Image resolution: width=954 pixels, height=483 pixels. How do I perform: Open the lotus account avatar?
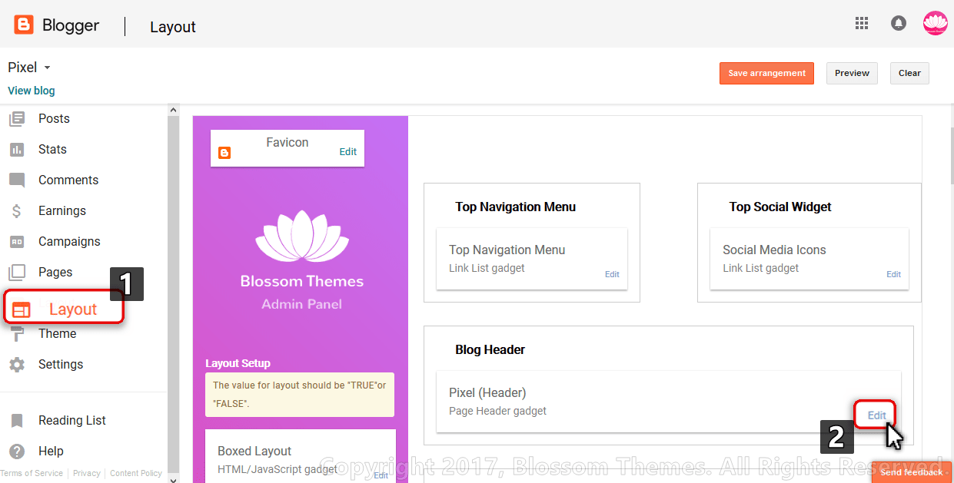coord(936,23)
